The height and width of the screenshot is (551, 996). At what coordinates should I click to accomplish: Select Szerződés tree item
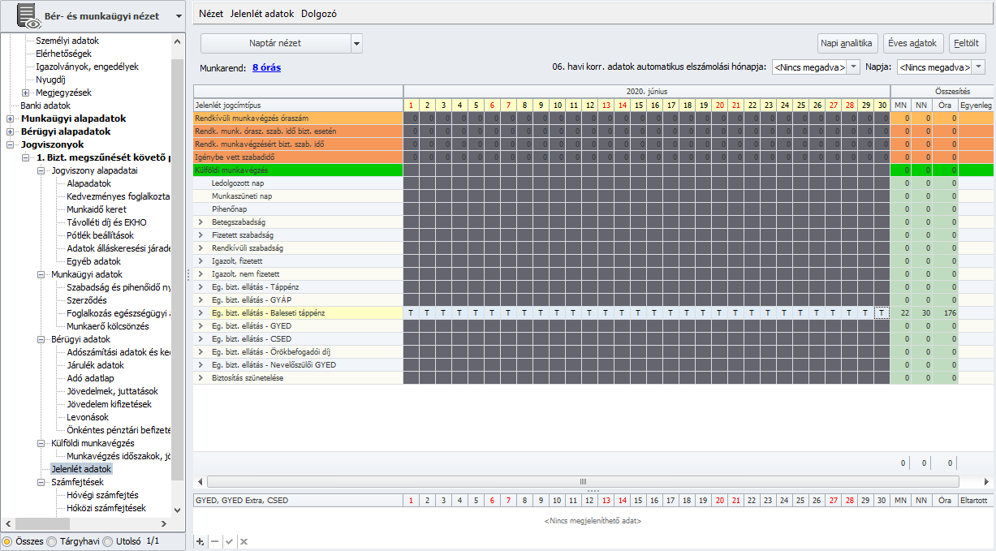(x=87, y=300)
